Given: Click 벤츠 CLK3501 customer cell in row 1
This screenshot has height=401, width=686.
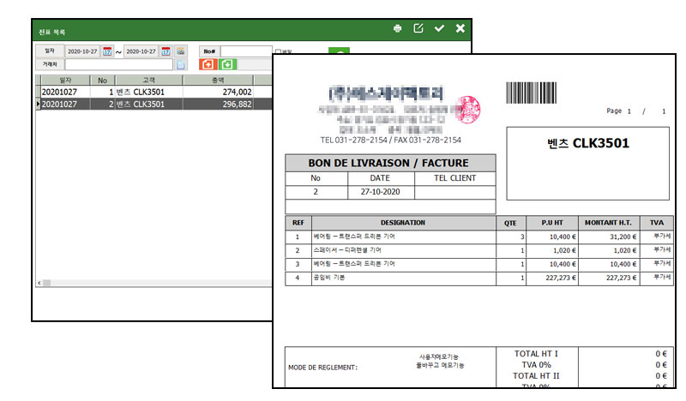Looking at the screenshot, I should click(148, 92).
